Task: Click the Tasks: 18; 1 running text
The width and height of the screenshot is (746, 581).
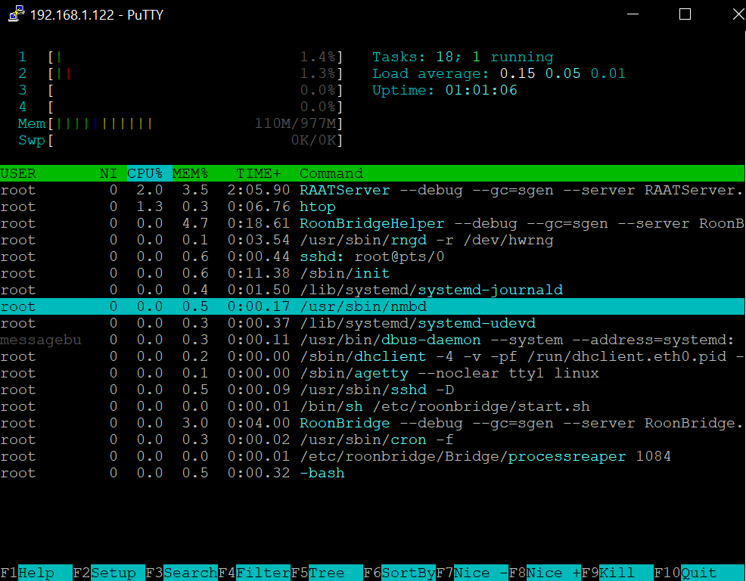Action: click(x=463, y=57)
